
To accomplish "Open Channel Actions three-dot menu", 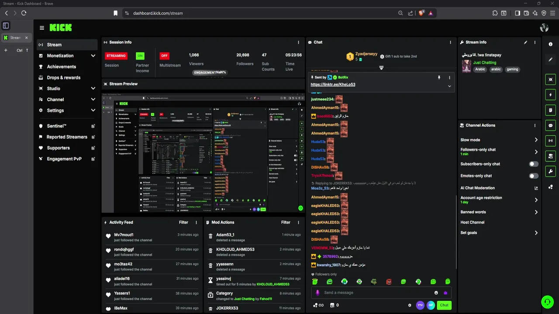I will [x=535, y=126].
